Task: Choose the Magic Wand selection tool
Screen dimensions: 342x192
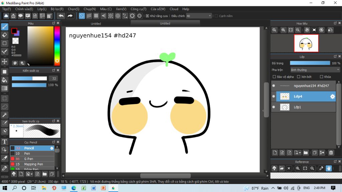Action: point(5,115)
